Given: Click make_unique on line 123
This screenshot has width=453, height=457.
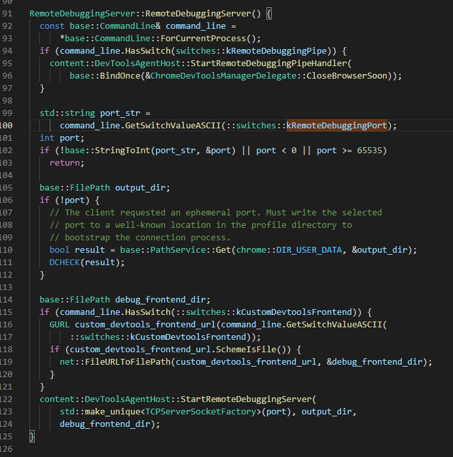Looking at the screenshot, I should point(113,412).
